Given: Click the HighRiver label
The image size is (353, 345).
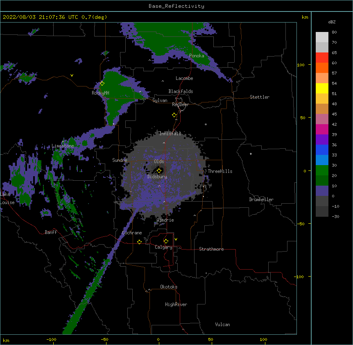Looking at the screenshot, I should point(176,304).
